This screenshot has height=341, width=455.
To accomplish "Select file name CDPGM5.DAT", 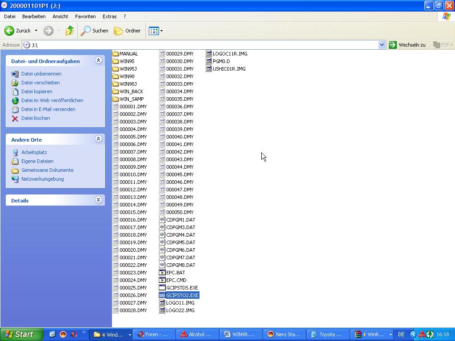I will click(x=180, y=242).
